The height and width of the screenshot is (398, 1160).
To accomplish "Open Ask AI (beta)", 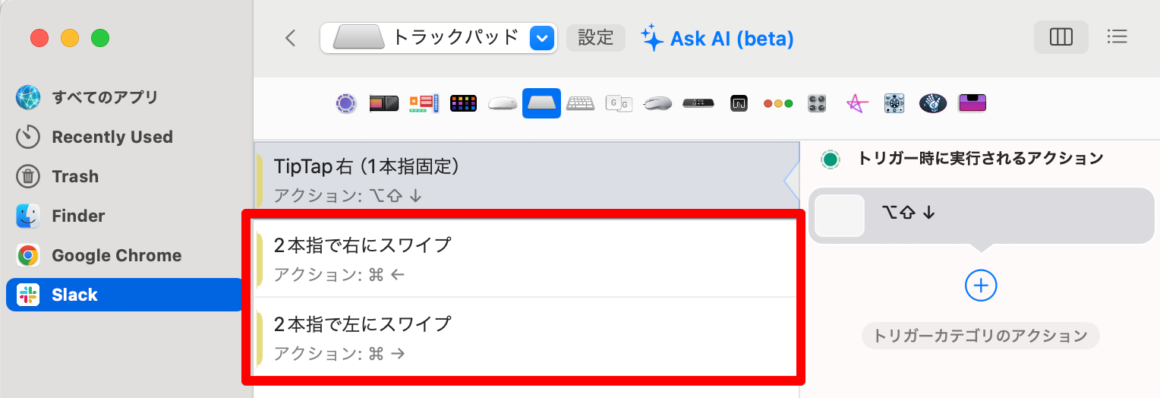I will (717, 38).
